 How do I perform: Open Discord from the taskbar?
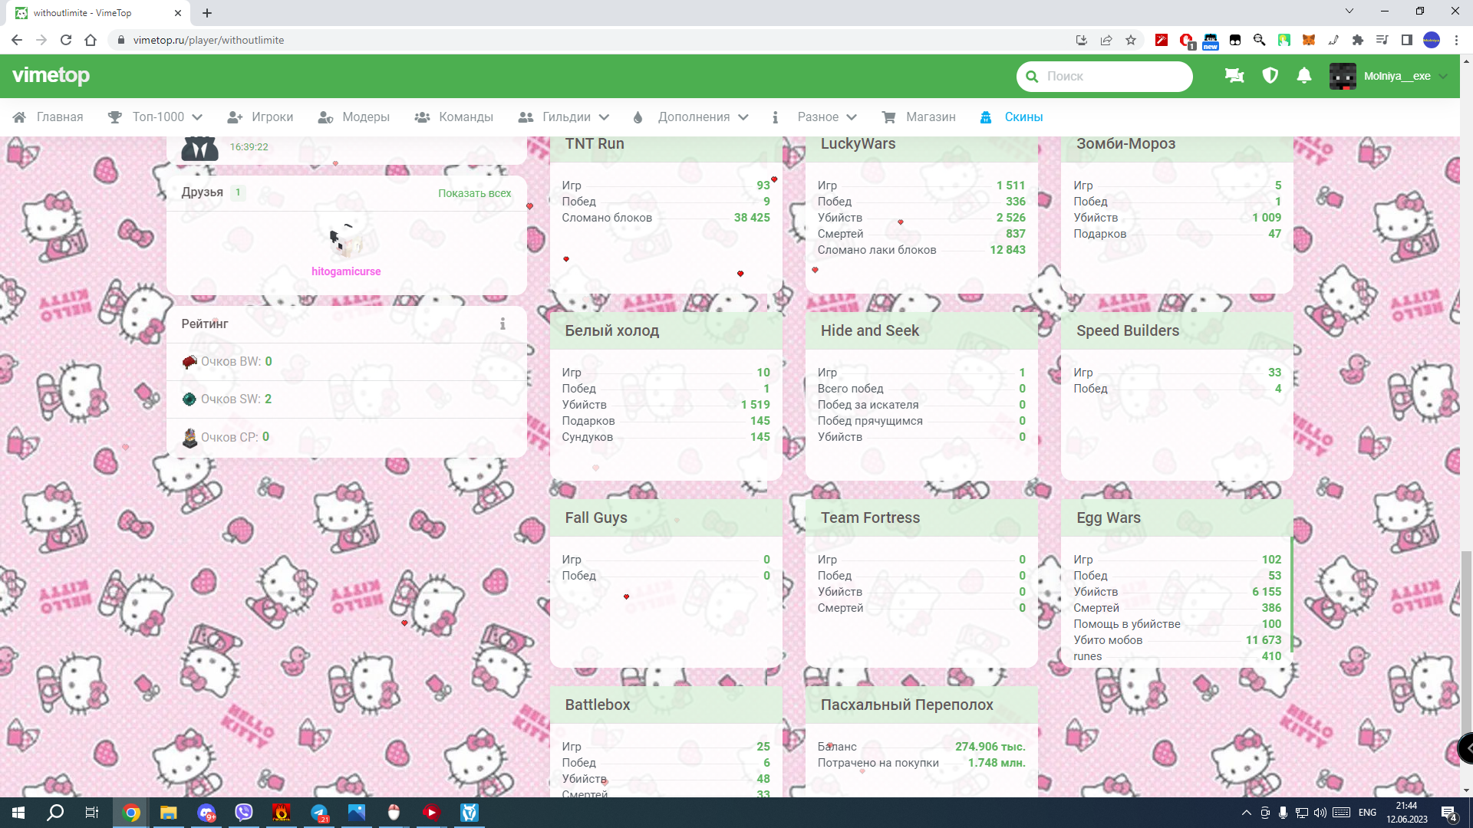click(206, 813)
